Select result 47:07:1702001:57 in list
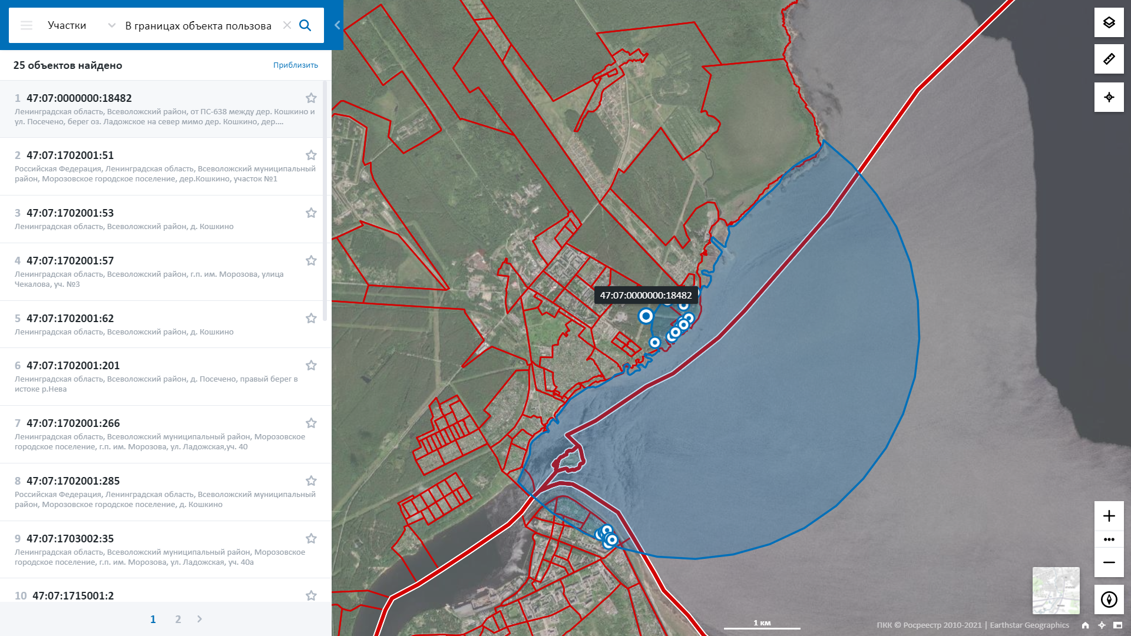The height and width of the screenshot is (636, 1131). click(70, 261)
